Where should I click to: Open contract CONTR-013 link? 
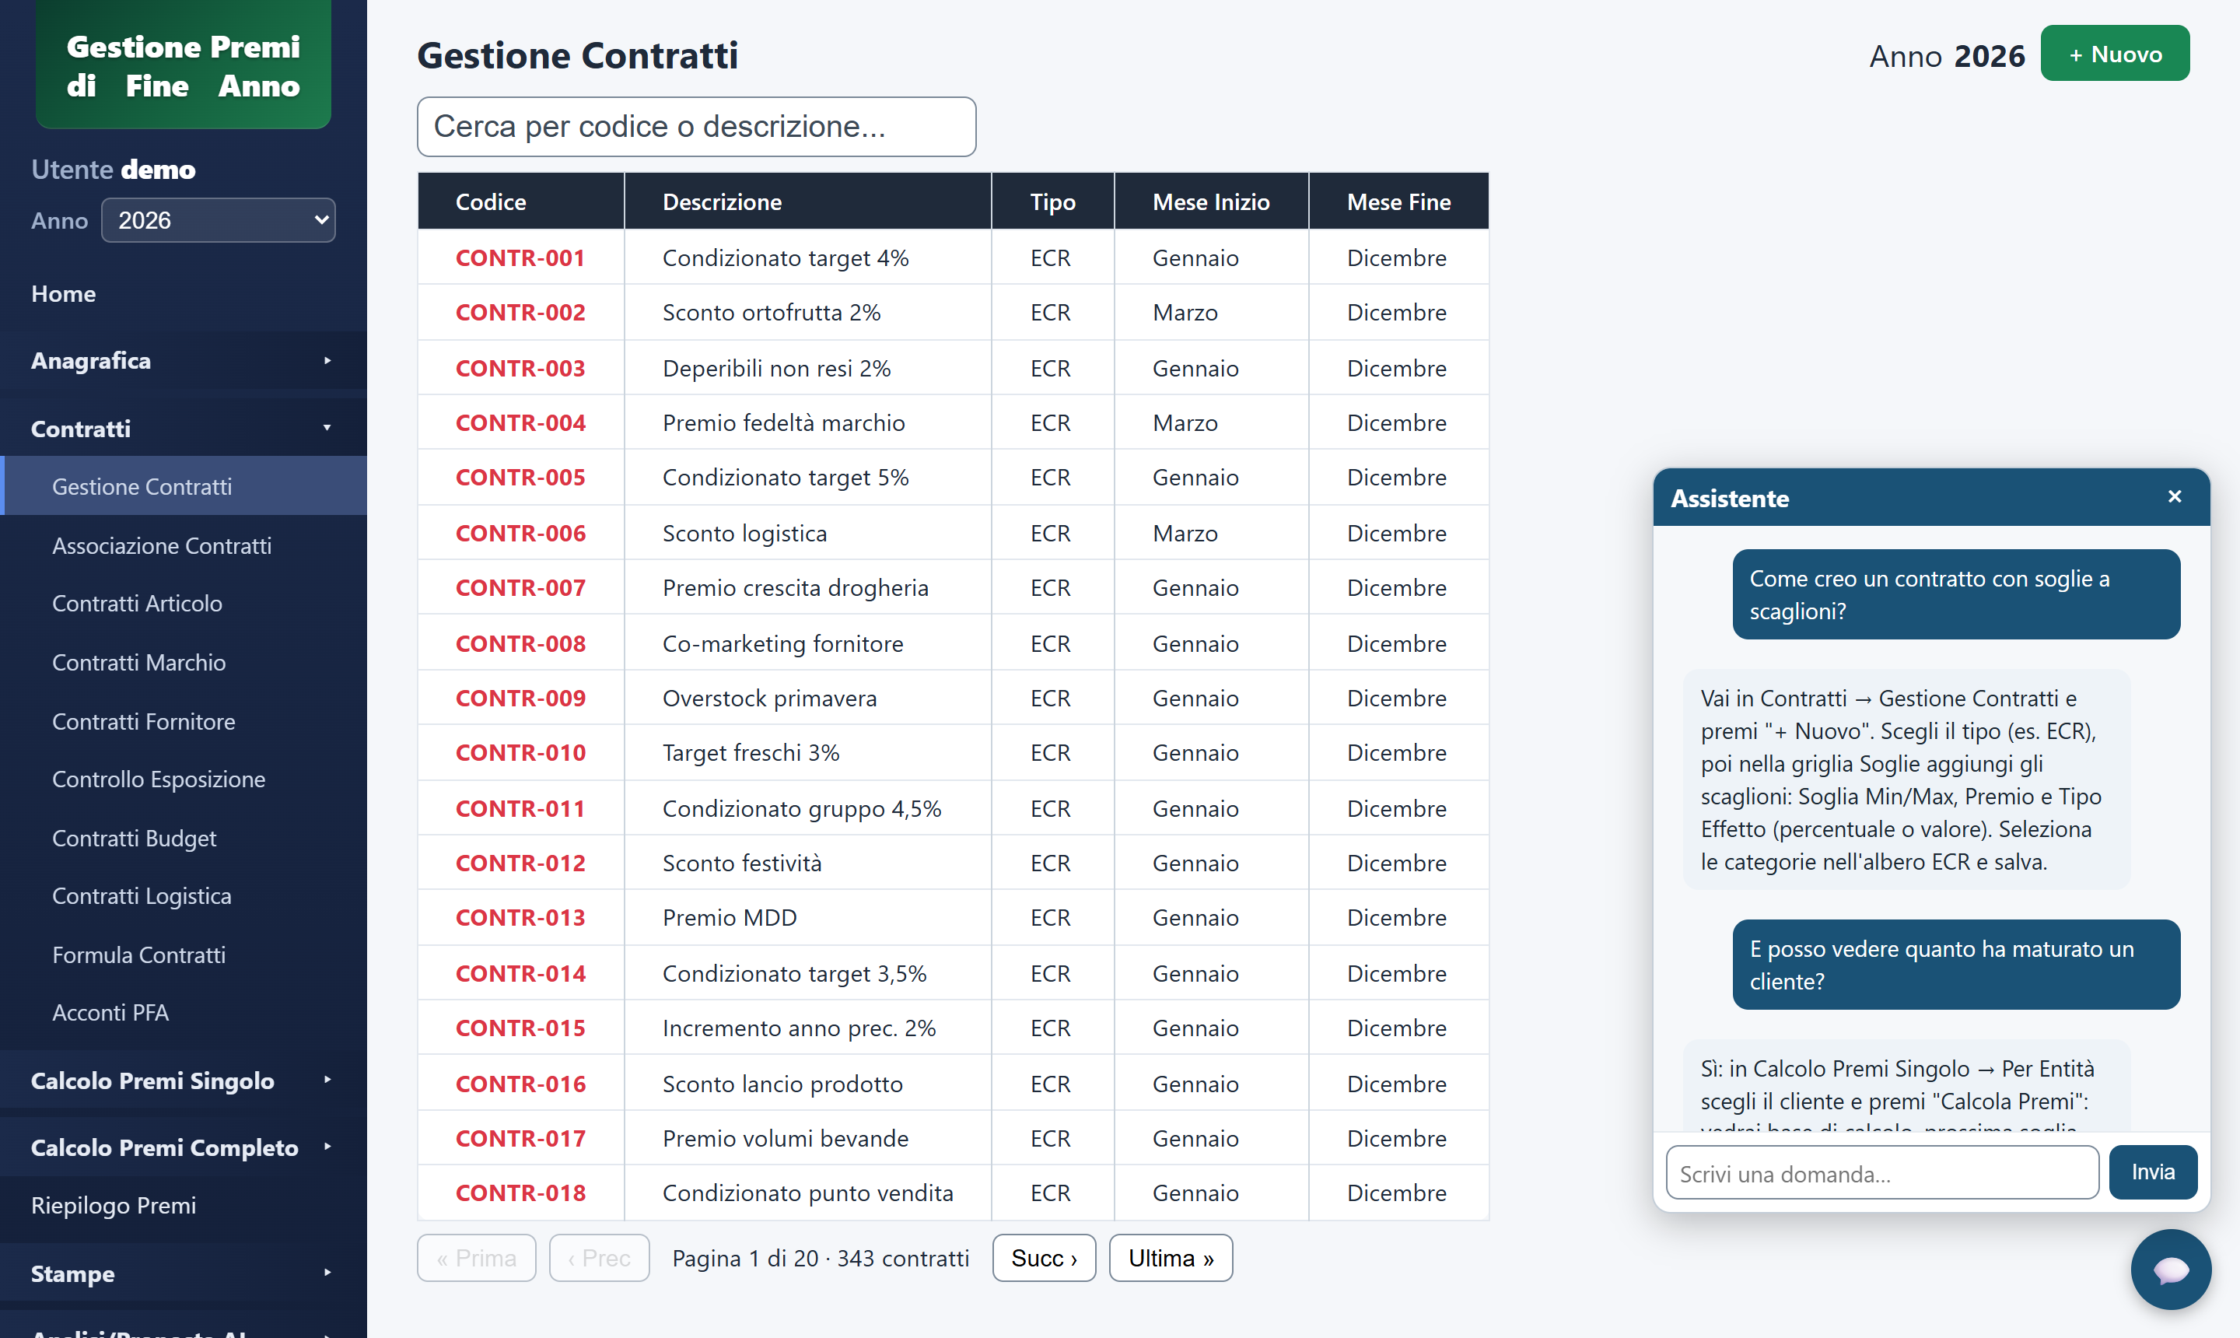tap(520, 918)
